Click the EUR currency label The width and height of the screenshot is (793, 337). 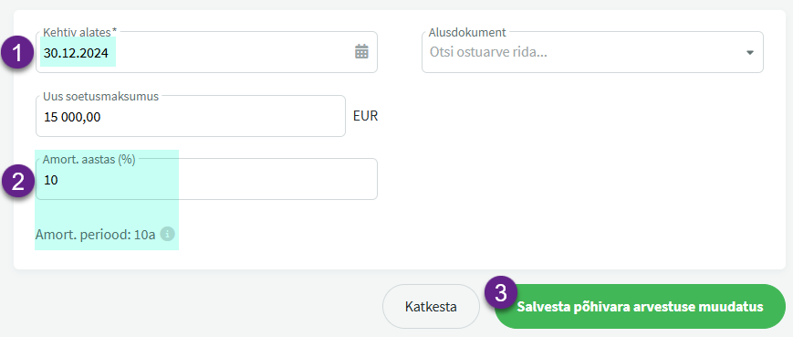366,116
